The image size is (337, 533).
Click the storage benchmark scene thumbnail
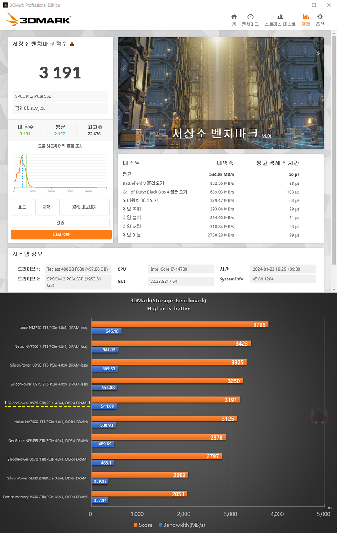point(221,93)
